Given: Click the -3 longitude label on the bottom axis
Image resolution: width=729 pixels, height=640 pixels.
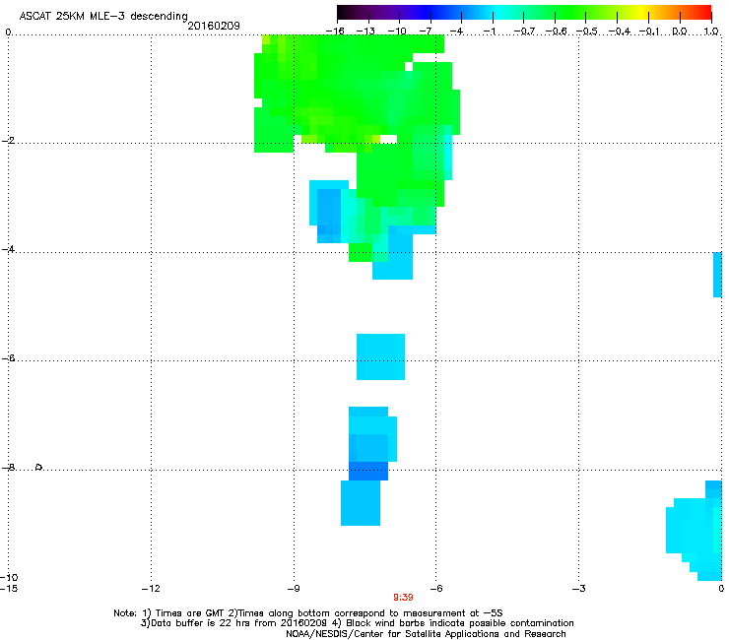Looking at the screenshot, I should click(578, 589).
